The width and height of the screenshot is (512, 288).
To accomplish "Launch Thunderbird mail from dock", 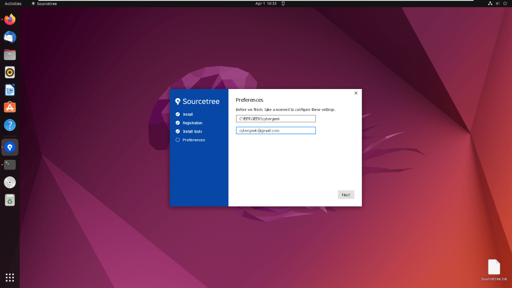I will click(x=10, y=37).
